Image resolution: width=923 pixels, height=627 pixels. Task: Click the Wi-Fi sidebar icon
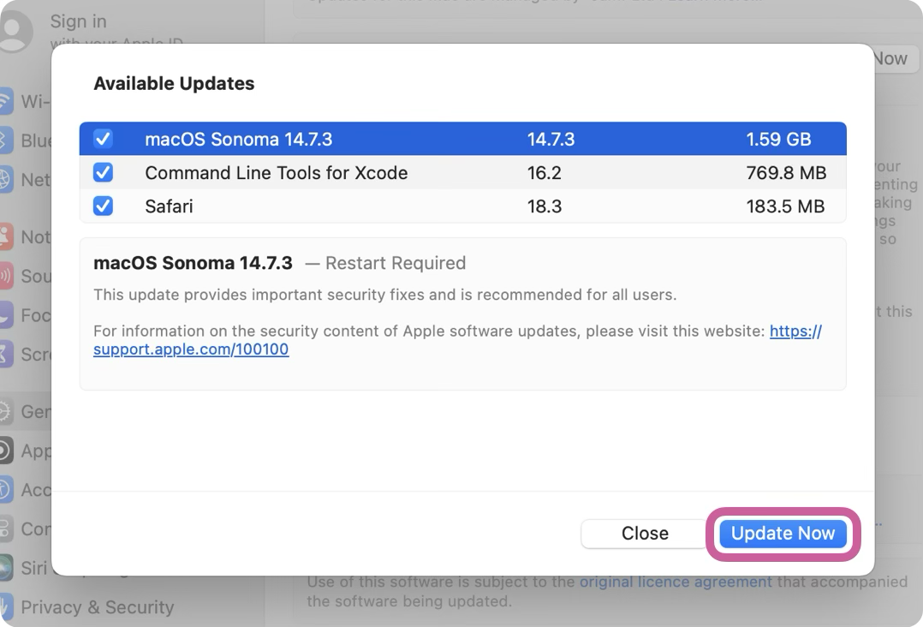[x=5, y=101]
